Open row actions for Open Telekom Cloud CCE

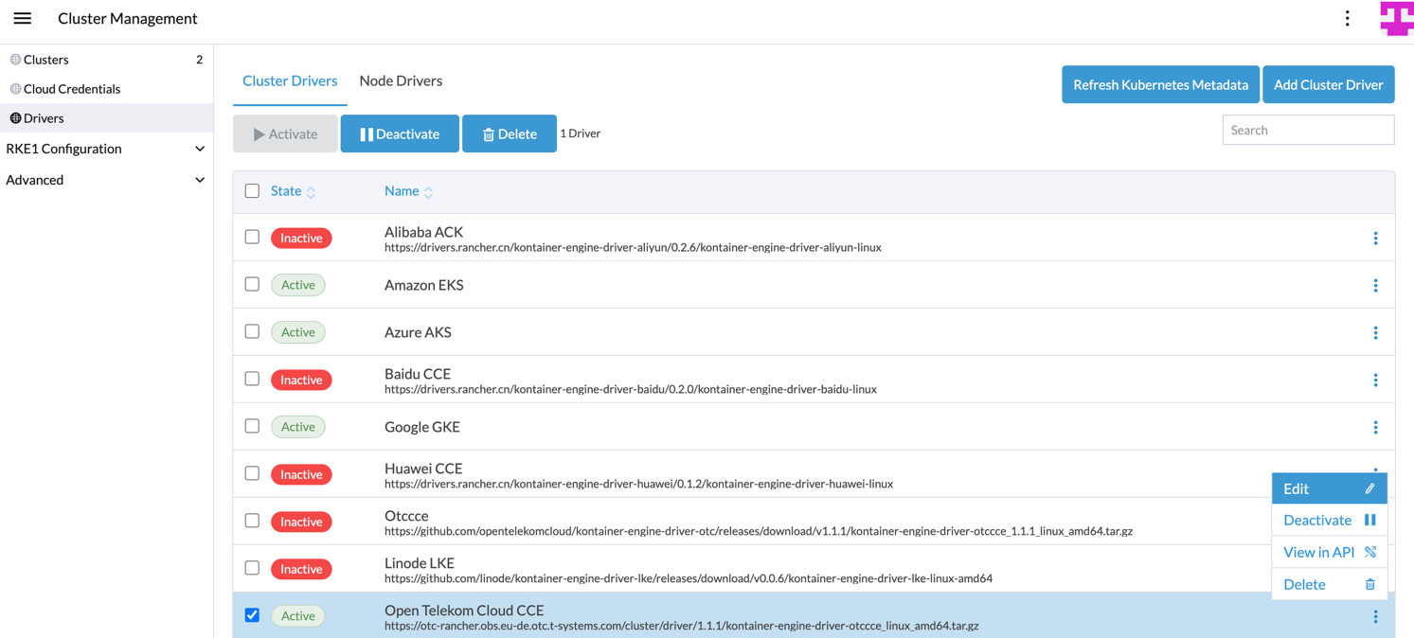(x=1375, y=617)
